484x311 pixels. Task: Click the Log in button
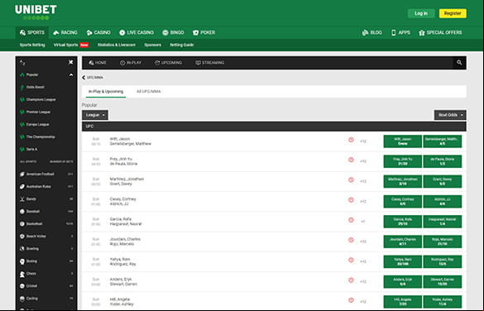(x=421, y=13)
